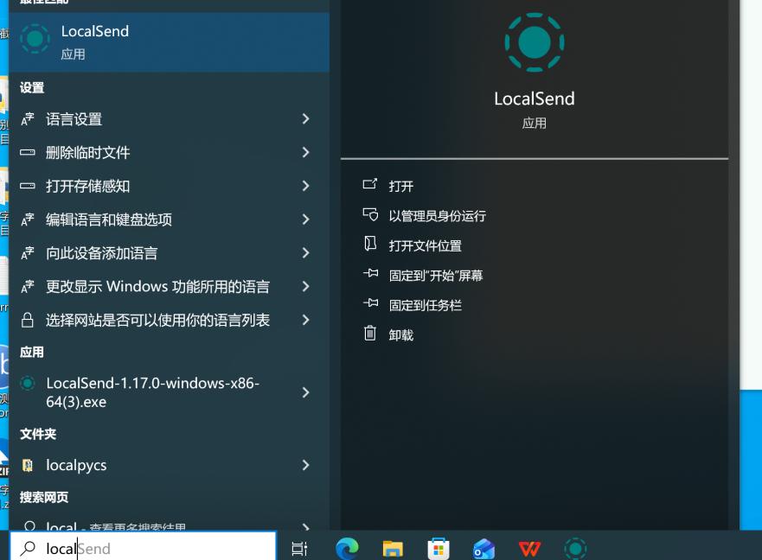Open Outlook from the taskbar
The height and width of the screenshot is (560, 762).
(x=483, y=550)
